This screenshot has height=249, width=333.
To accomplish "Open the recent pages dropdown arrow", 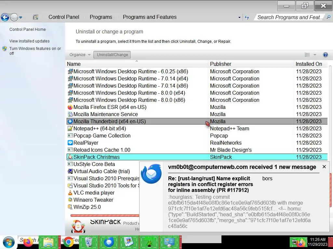I will (x=20, y=18).
